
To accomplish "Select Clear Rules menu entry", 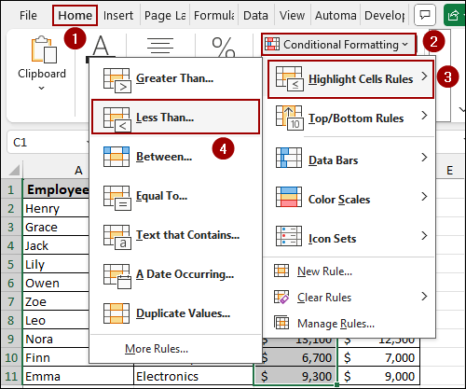I will click(x=350, y=298).
